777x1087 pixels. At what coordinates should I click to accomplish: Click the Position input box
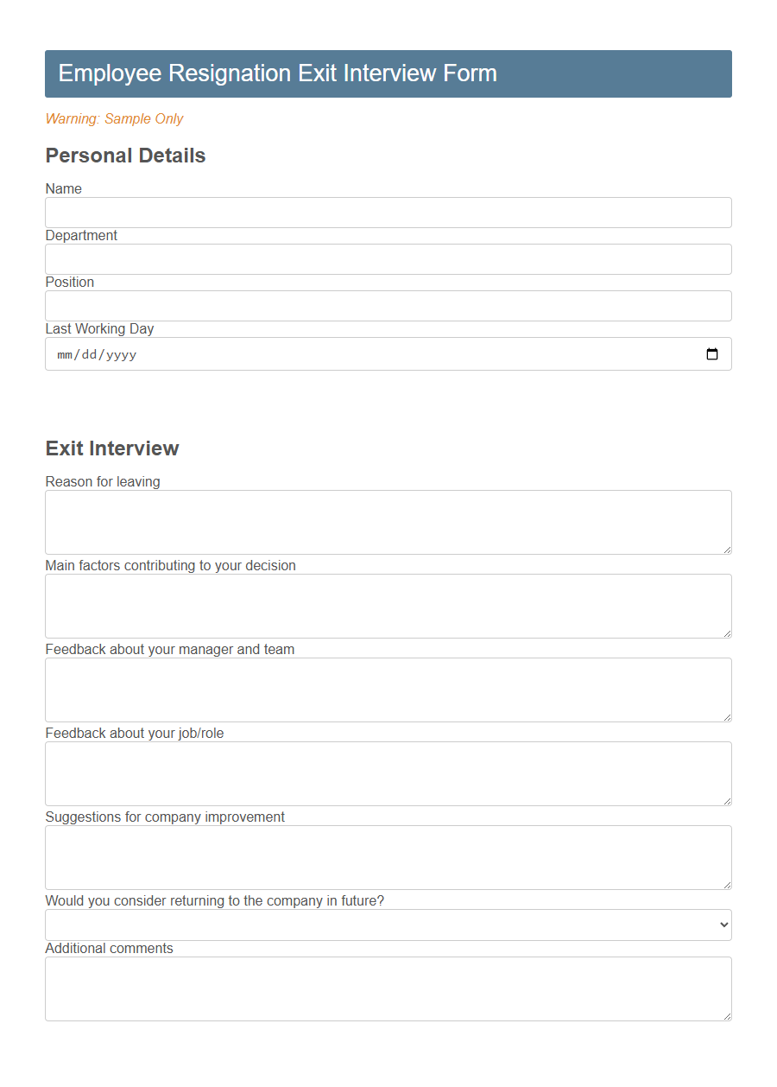(388, 305)
